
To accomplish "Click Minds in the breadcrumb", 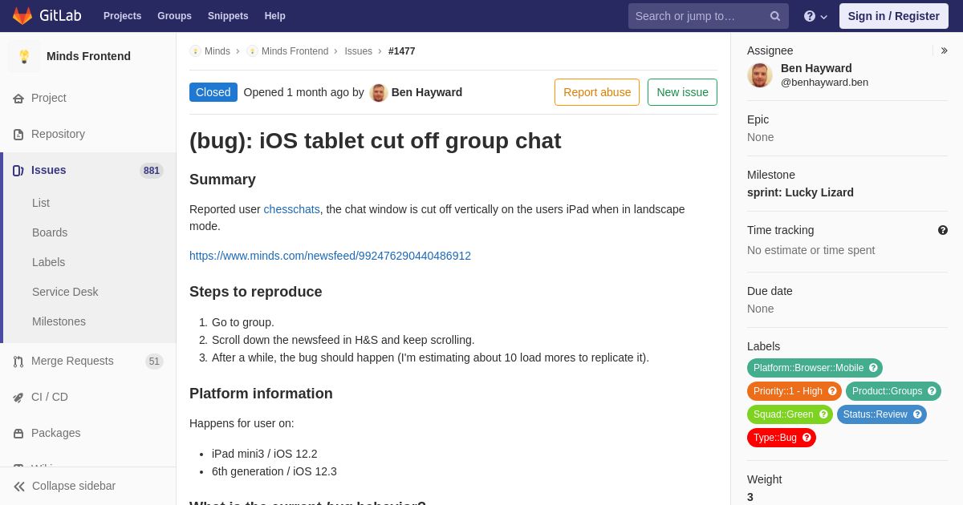I will (217, 51).
